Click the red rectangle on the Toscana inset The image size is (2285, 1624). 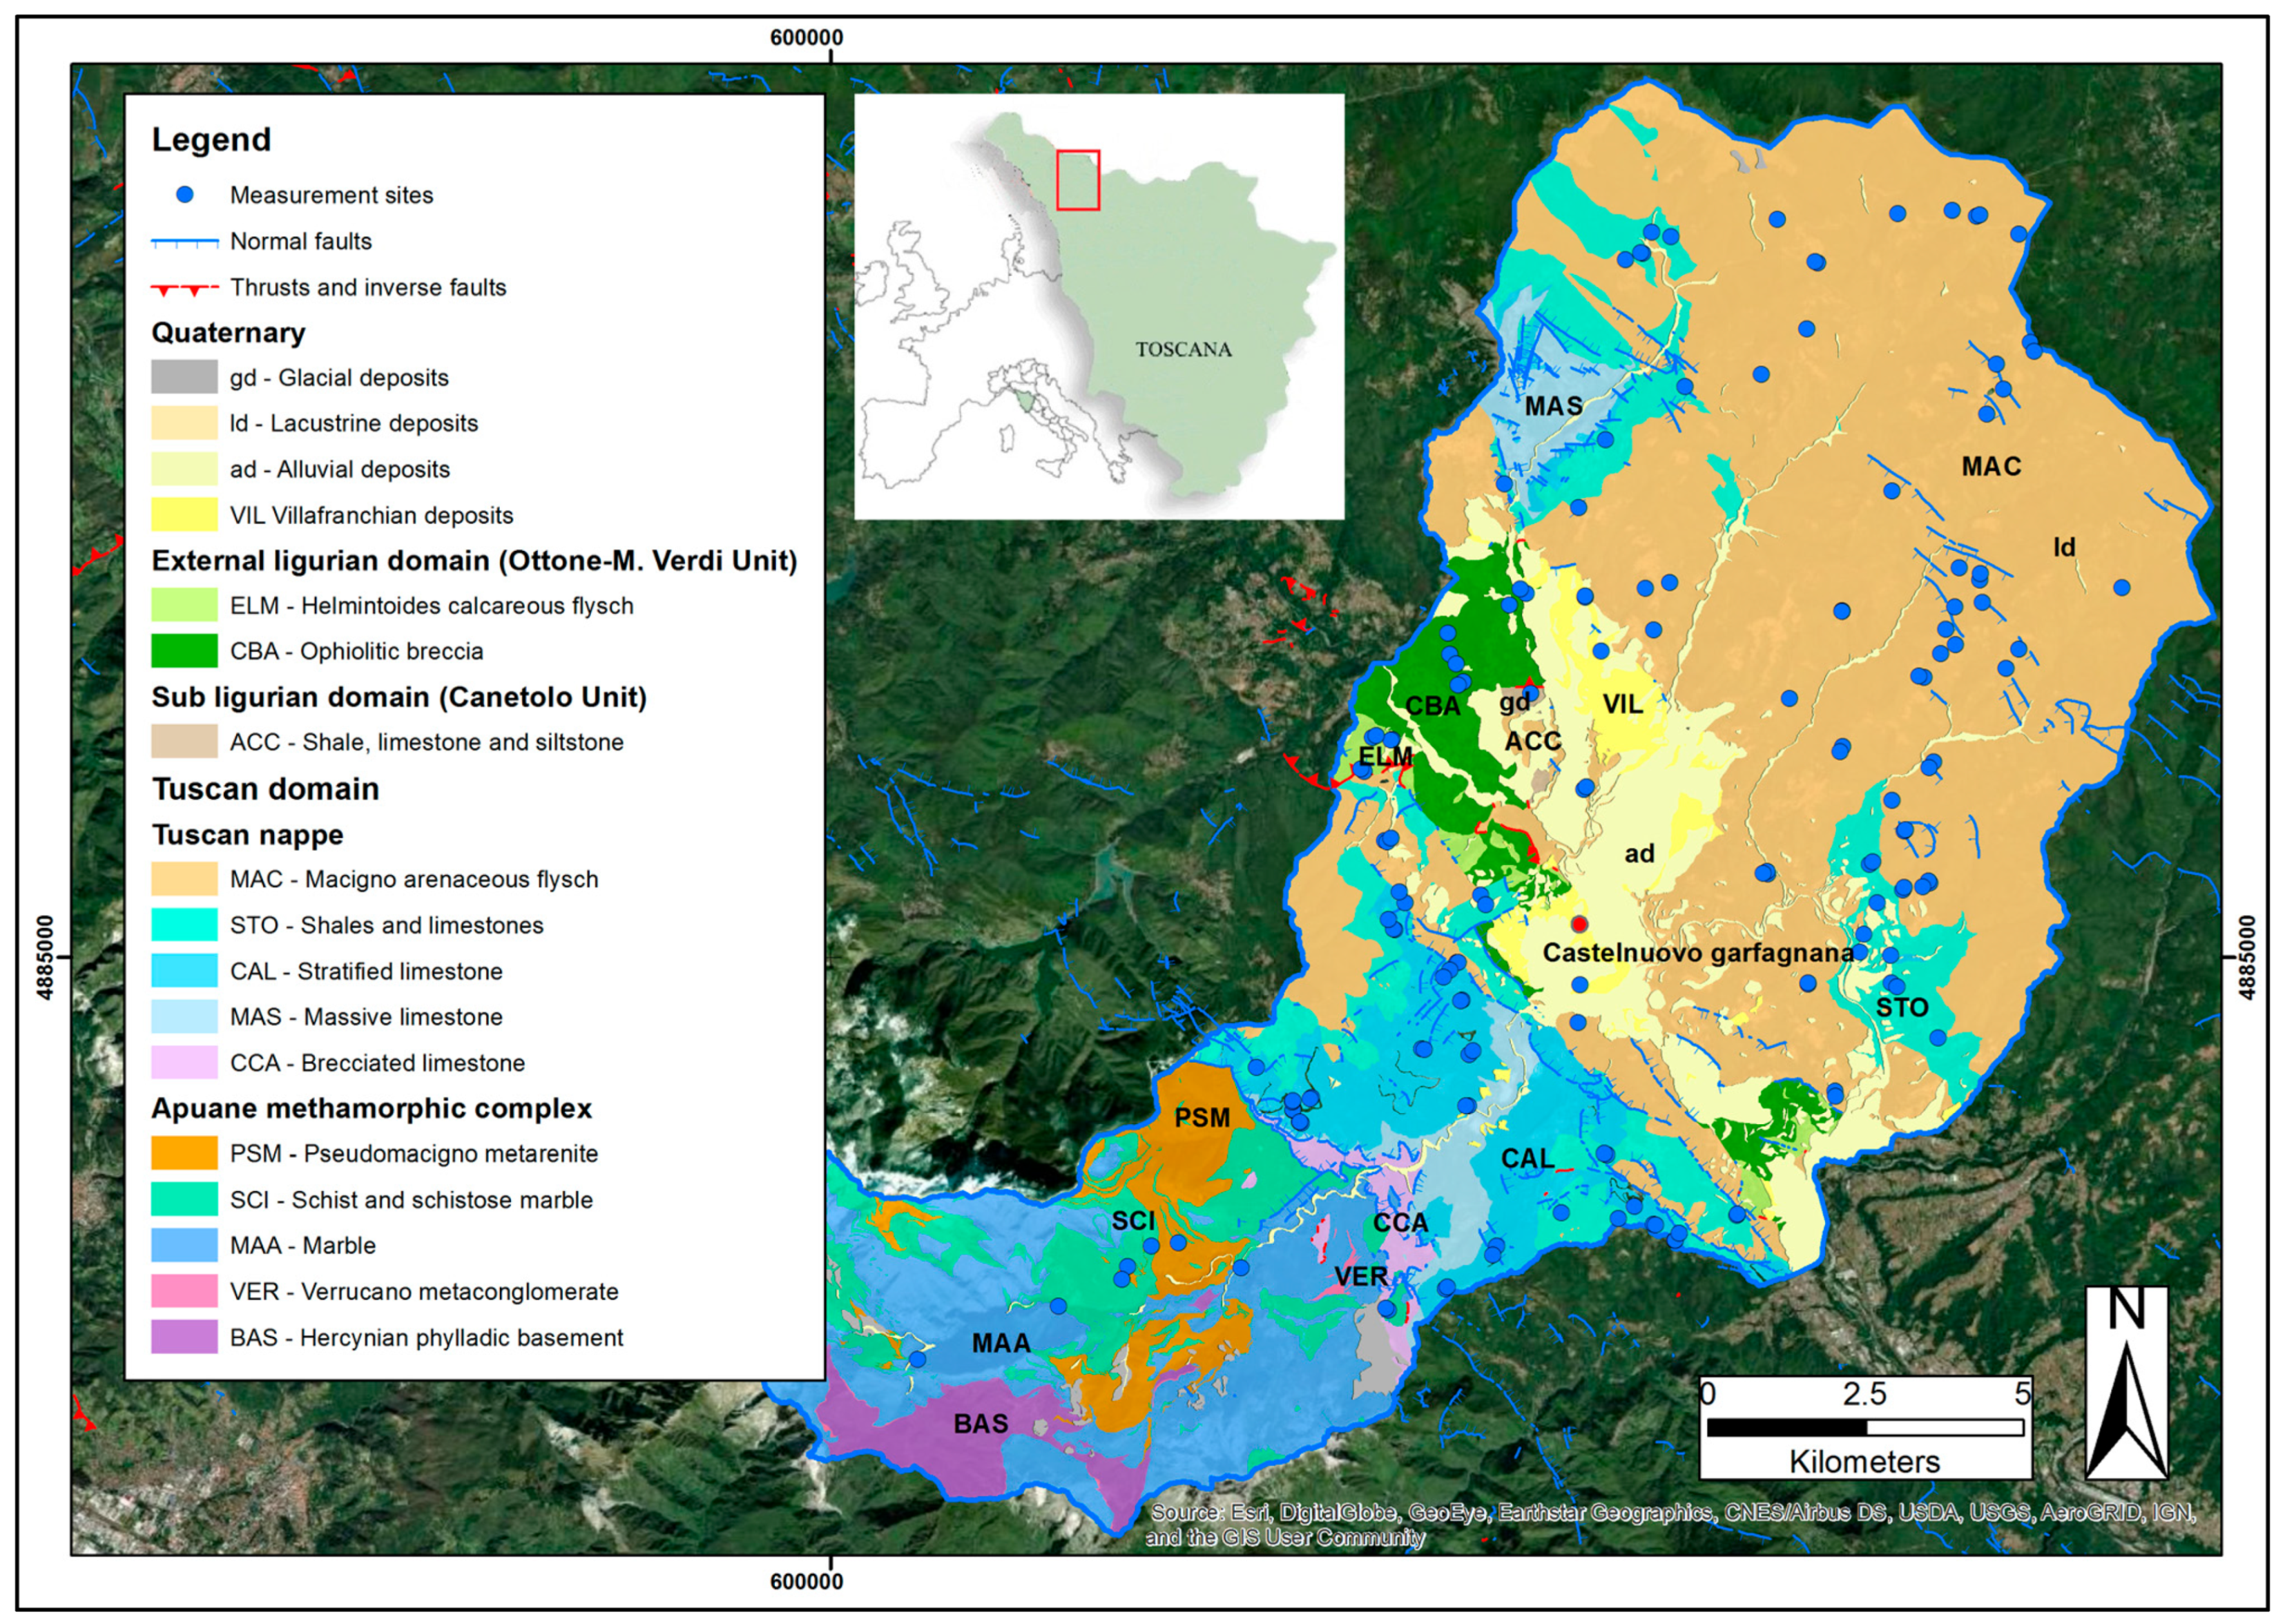(1078, 180)
